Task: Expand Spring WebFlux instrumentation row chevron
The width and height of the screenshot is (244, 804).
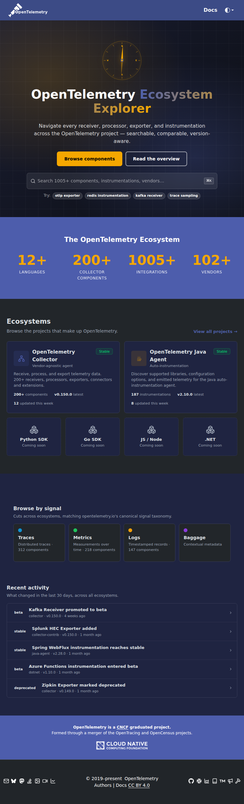Action: [x=231, y=650]
